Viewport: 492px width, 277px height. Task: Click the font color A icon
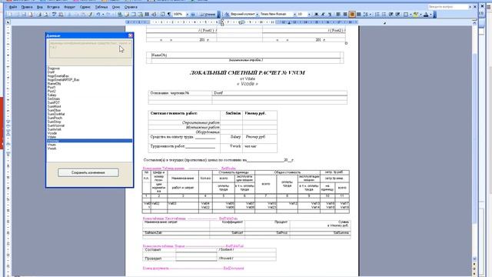pyautogui.click(x=426, y=15)
